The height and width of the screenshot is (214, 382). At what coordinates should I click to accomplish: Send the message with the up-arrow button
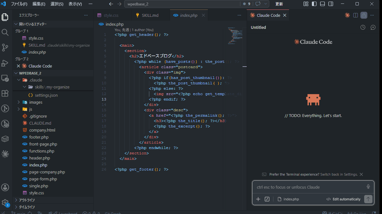point(368,199)
